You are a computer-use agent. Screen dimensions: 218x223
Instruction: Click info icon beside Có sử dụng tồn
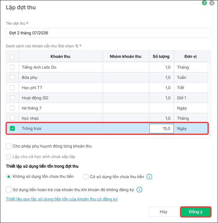149,177
